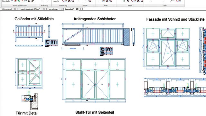
Task: Click the red brush icon in Dämmung group
Action: click(x=63, y=1)
